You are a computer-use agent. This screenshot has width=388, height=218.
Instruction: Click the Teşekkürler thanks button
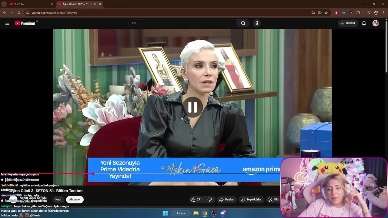(x=251, y=200)
